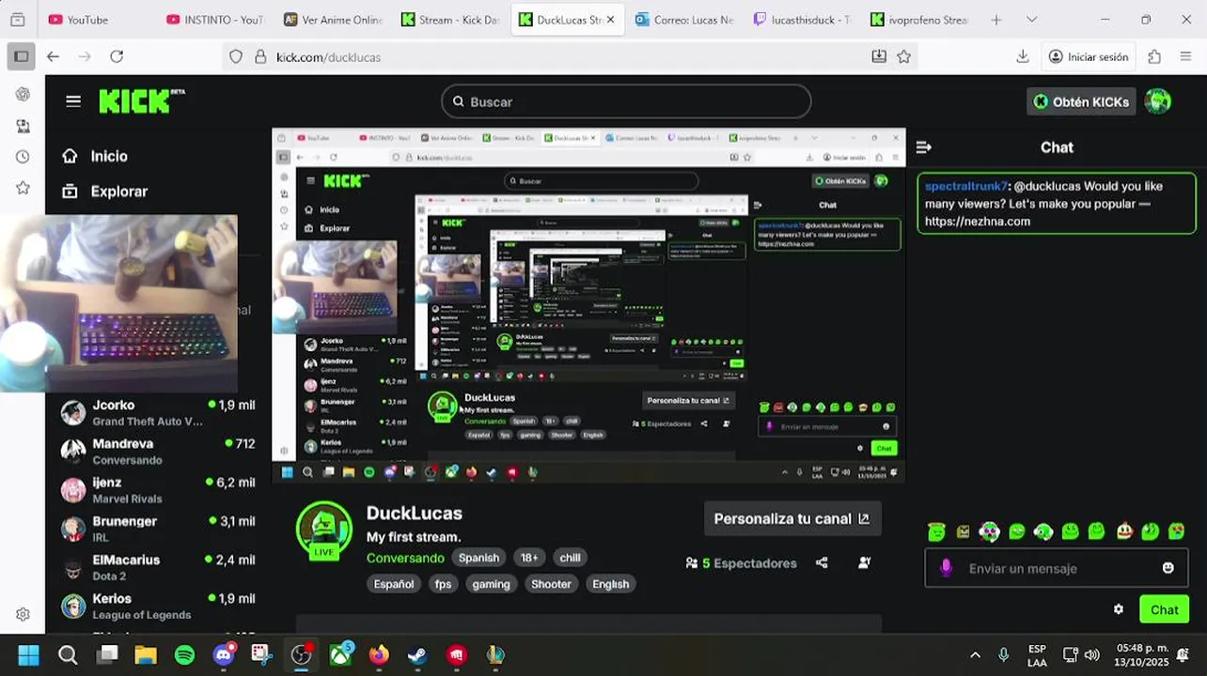
Task: Open bookmarks star in browser sidebar
Action: tap(23, 188)
